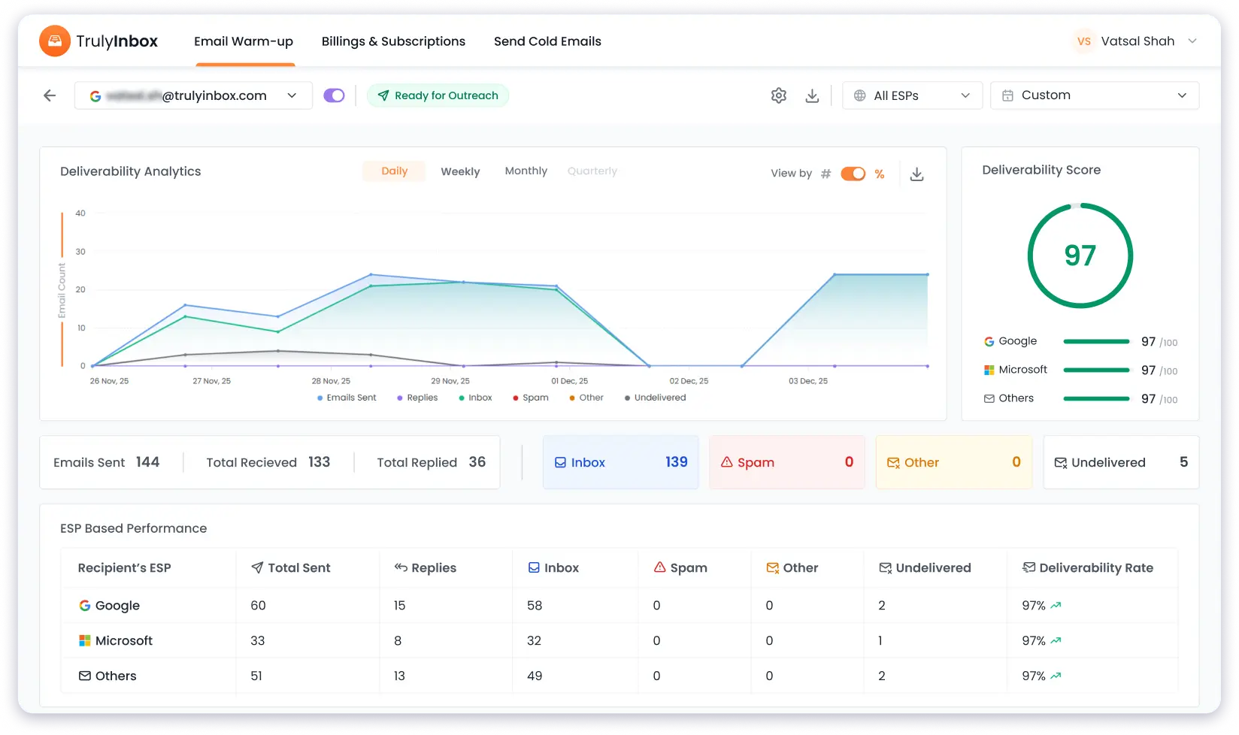Open the Custom date range dropdown
The height and width of the screenshot is (735, 1239).
pyautogui.click(x=1094, y=95)
